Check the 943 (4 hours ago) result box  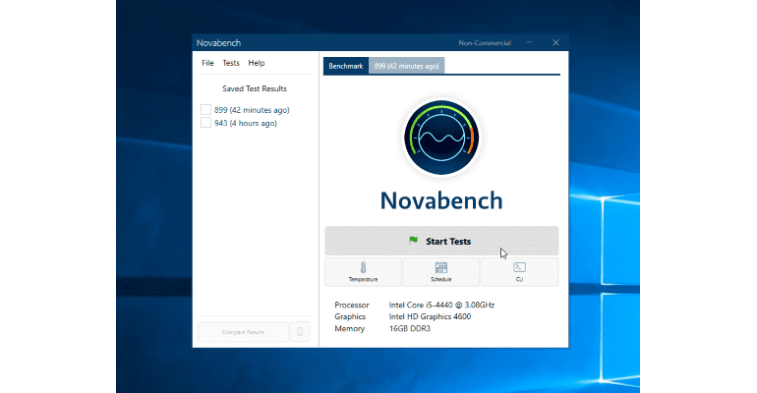(205, 123)
